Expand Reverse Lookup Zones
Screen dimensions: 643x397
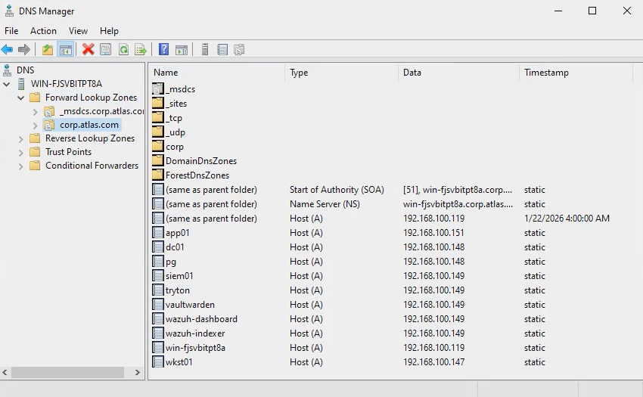tap(21, 139)
